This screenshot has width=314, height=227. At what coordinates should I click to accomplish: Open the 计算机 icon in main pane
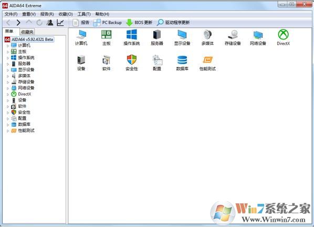[81, 37]
